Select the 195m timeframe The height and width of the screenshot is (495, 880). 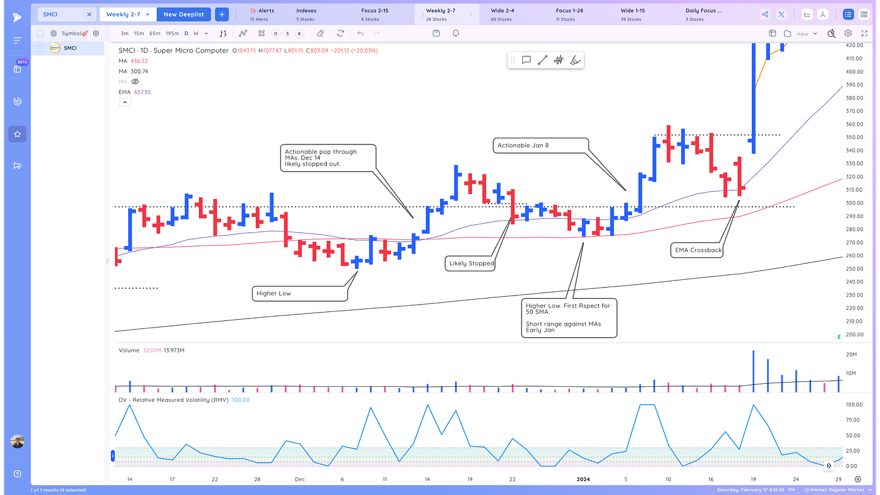(172, 34)
